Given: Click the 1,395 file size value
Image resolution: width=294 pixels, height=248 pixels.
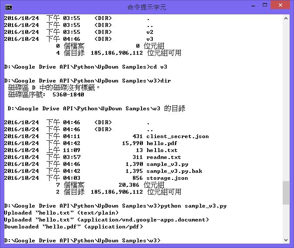Looking at the screenshot, I should [134, 171].
